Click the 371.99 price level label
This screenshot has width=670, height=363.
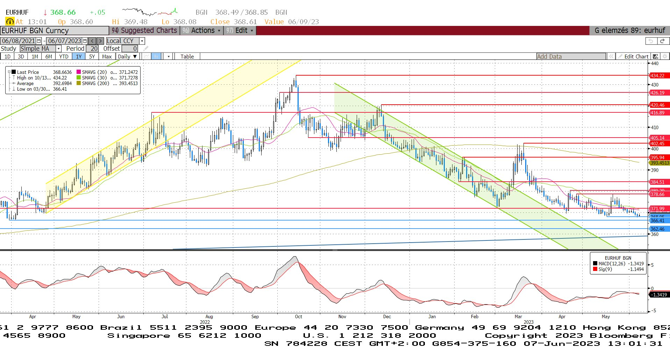[x=659, y=209]
